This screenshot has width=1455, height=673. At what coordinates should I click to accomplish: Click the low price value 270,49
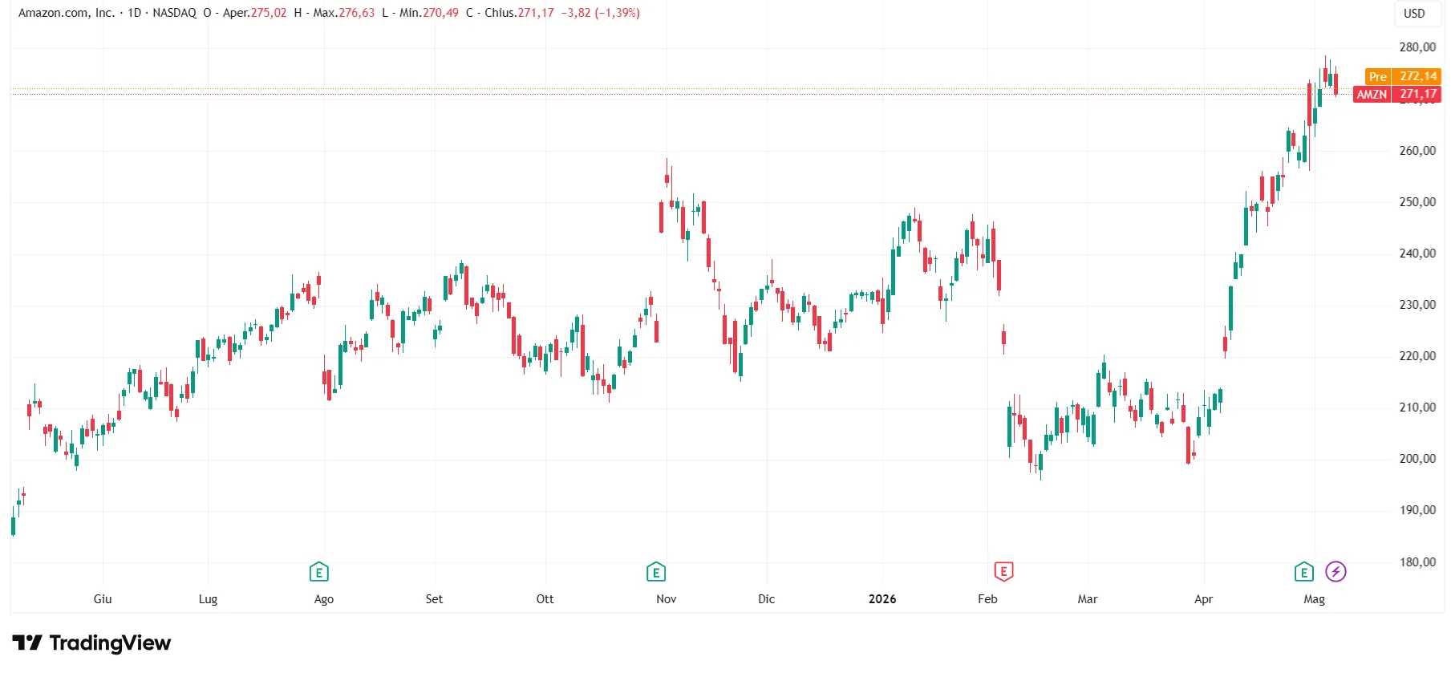[x=440, y=13]
